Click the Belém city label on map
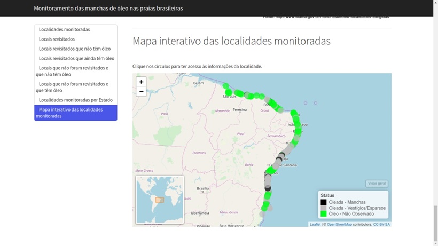 pyautogui.click(x=199, y=83)
